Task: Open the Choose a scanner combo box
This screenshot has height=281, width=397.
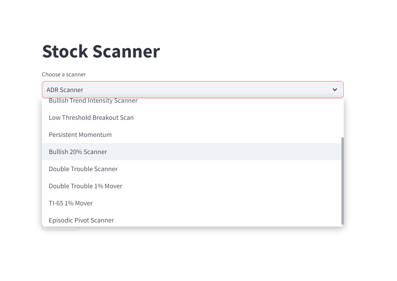Action: [193, 90]
